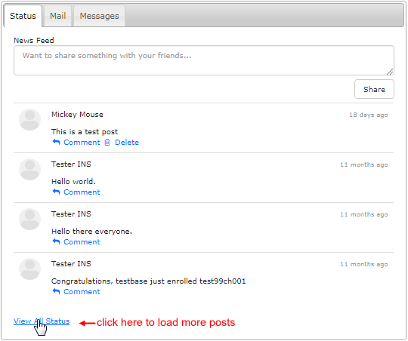Open avatar beside Hello world post
408x341 pixels.
(x=30, y=170)
